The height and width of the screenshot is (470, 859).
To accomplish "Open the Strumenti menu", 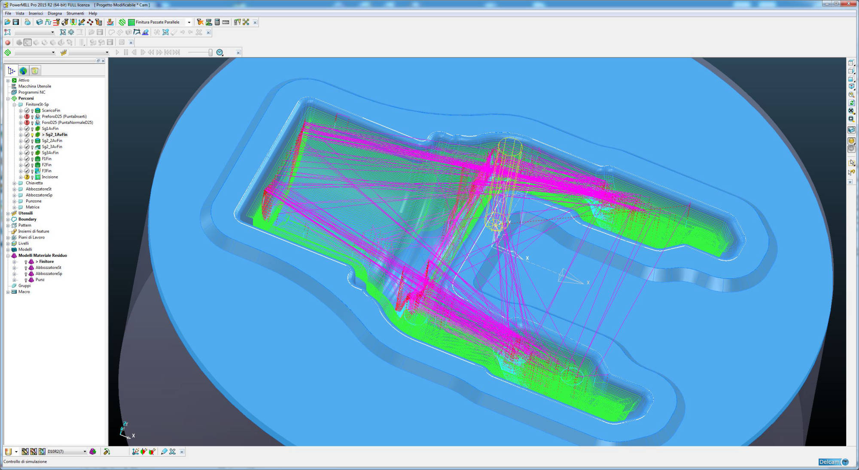I will 75,13.
